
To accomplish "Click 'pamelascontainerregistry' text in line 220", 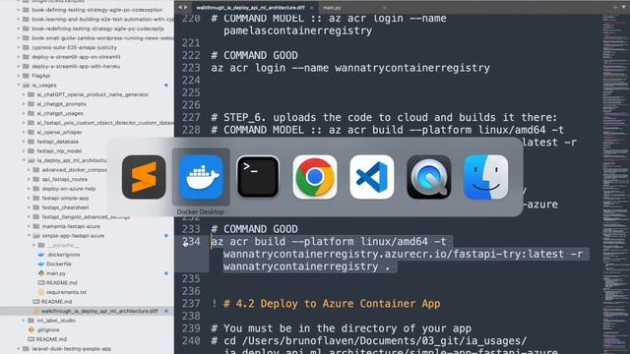I will tap(297, 30).
